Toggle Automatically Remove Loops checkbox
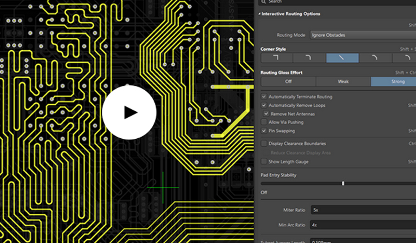Screen dimensions: 416x243 [x=264, y=105]
